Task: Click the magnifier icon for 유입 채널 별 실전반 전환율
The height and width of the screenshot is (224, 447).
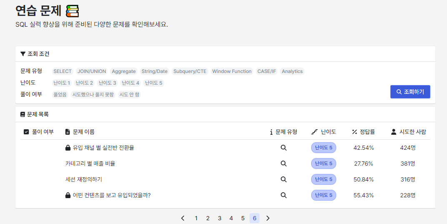Action: [283, 148]
